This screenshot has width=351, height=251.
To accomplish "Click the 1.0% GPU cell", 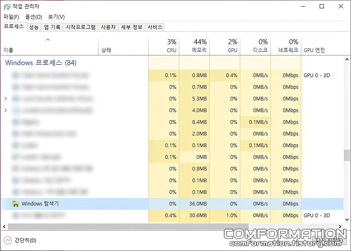I will click(225, 215).
